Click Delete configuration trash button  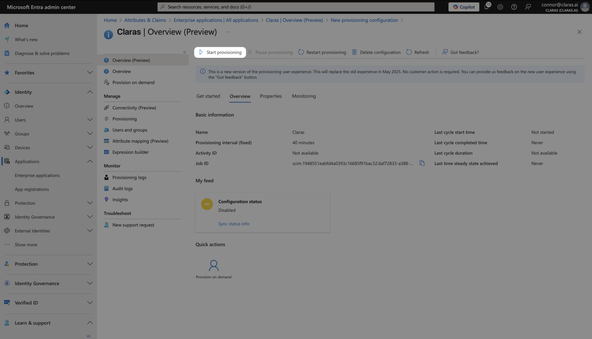(376, 52)
